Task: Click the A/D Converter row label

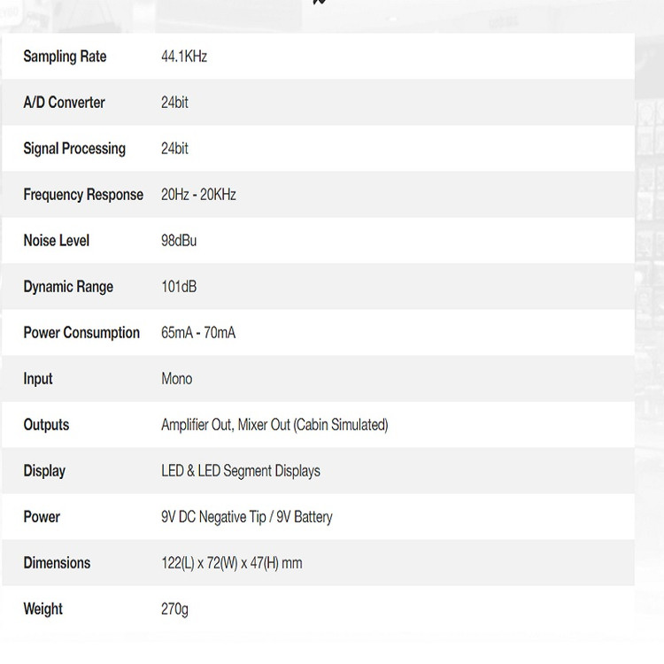Action: pos(64,103)
